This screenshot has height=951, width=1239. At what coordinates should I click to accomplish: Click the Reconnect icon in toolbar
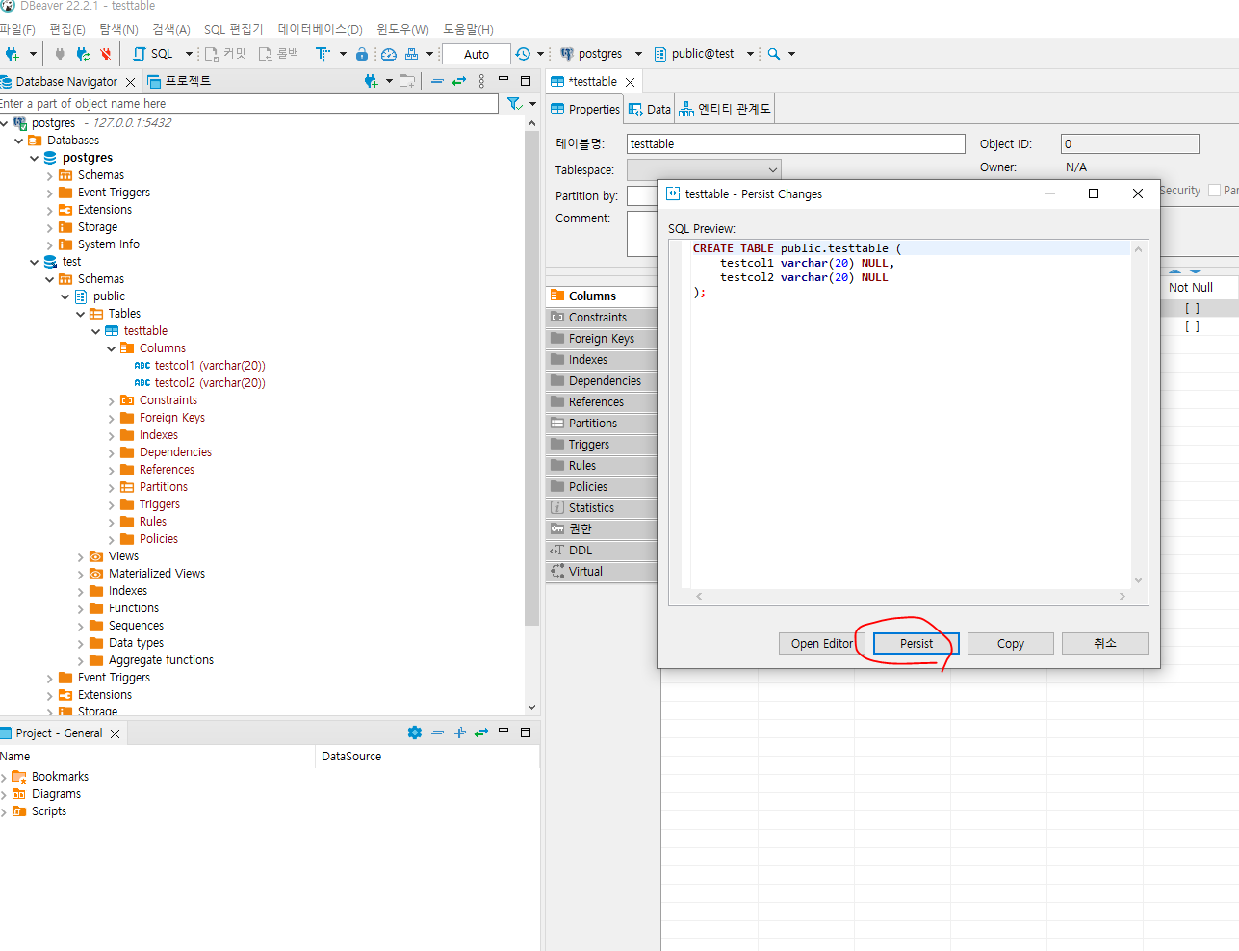point(84,54)
